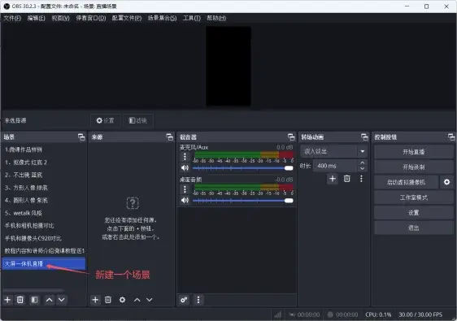
Task: Mute the 桌面音频 speaker icon
Action: [185, 201]
